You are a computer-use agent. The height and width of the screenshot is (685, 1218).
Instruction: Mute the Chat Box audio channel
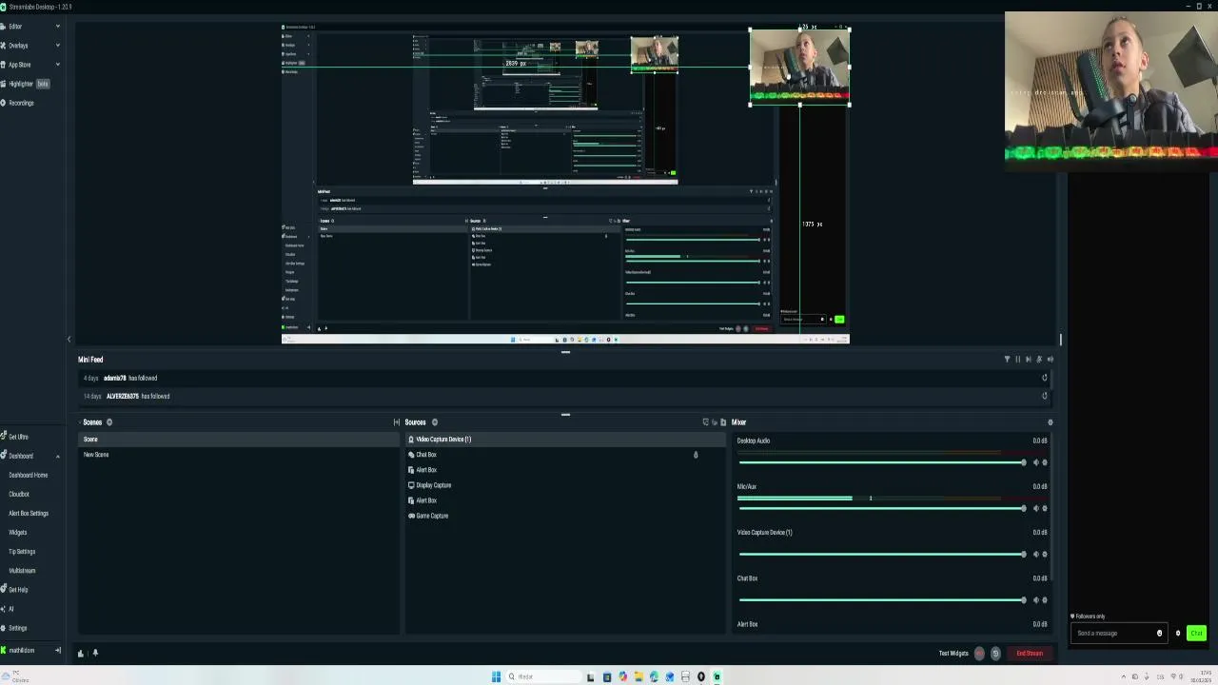tap(1035, 599)
